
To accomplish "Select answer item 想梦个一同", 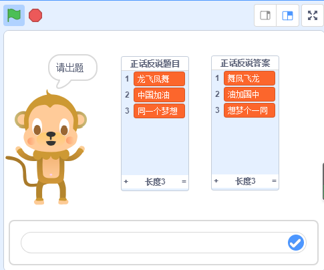I will point(249,110).
